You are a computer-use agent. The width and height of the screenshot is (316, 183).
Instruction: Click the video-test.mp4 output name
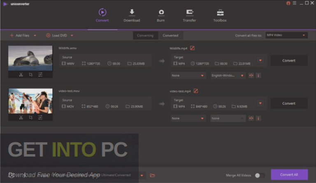(180, 91)
